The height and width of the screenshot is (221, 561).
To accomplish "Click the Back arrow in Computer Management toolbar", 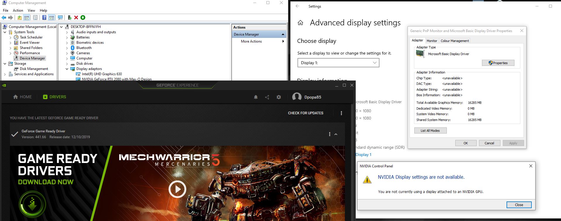I will [x=4, y=17].
